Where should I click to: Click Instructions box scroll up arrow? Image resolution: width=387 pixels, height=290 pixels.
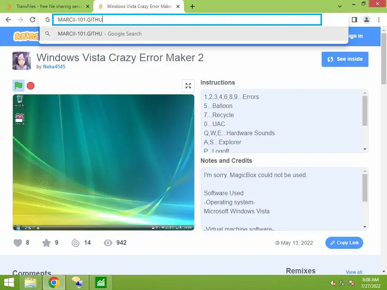click(365, 93)
